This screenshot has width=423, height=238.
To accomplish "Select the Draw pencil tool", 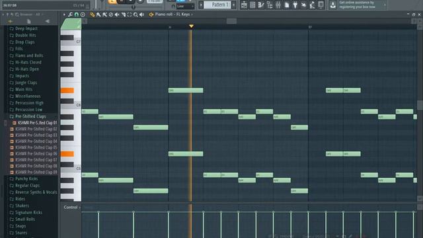I will click(93, 15).
